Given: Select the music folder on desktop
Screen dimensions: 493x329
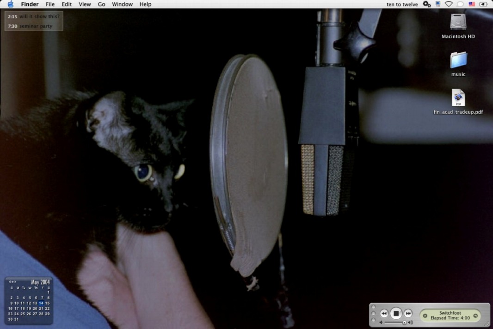Looking at the screenshot, I should (458, 60).
